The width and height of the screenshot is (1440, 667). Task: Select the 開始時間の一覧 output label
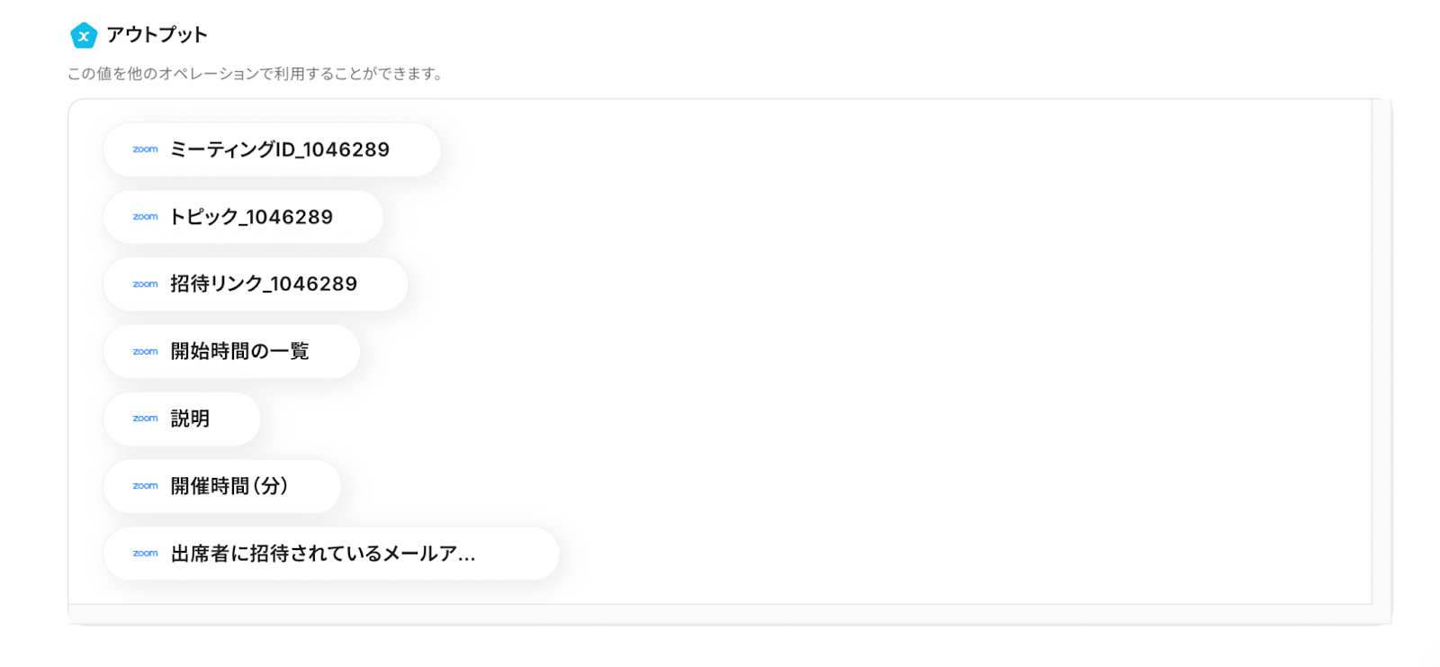(x=240, y=352)
